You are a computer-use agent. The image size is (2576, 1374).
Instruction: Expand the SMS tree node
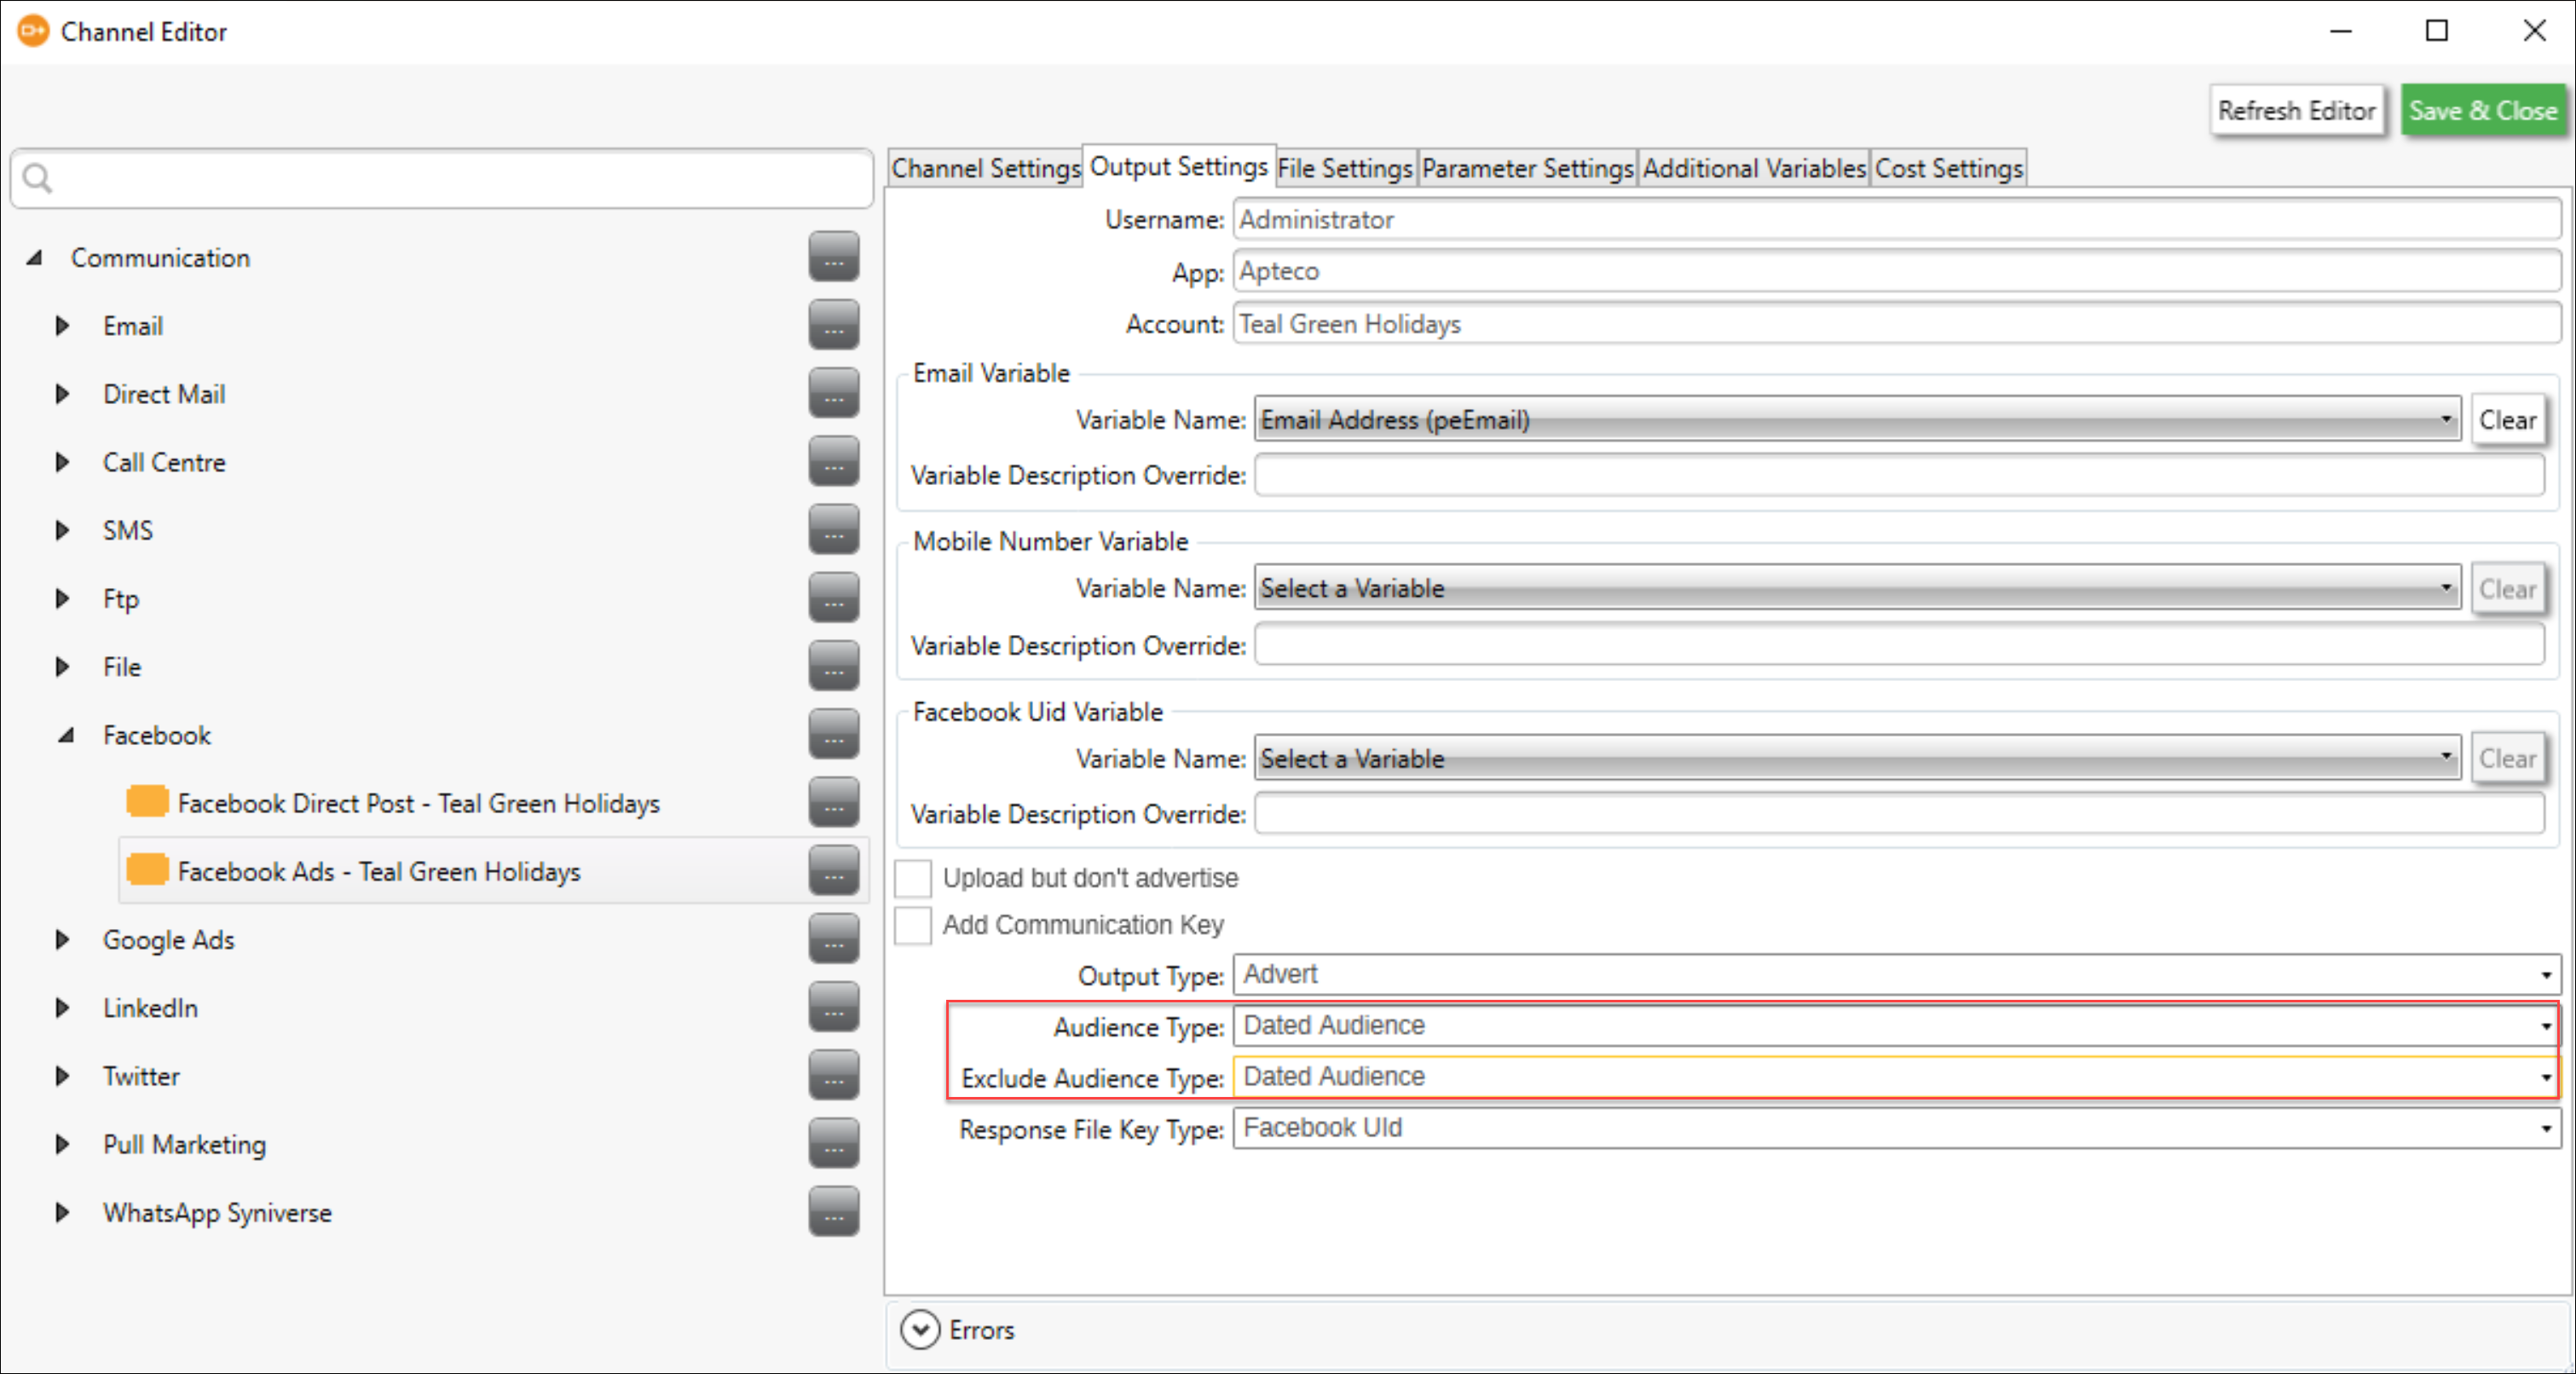click(62, 530)
